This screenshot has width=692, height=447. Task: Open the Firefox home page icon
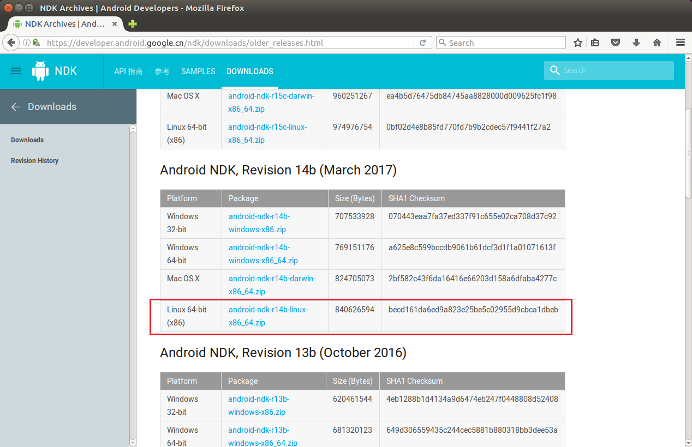pos(657,43)
